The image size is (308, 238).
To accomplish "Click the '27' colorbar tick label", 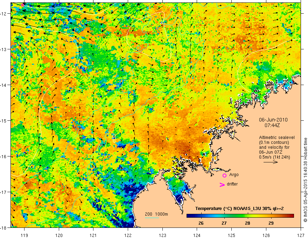I will coord(224,223).
